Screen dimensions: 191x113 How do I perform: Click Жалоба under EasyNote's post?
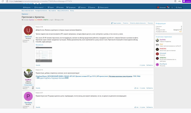(38, 88)
